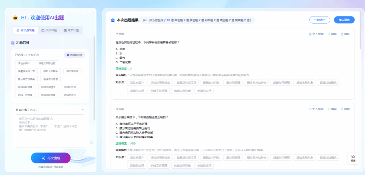
Task: Click 加入题库 icon on the 单选题 card
Action: (x=310, y=34)
